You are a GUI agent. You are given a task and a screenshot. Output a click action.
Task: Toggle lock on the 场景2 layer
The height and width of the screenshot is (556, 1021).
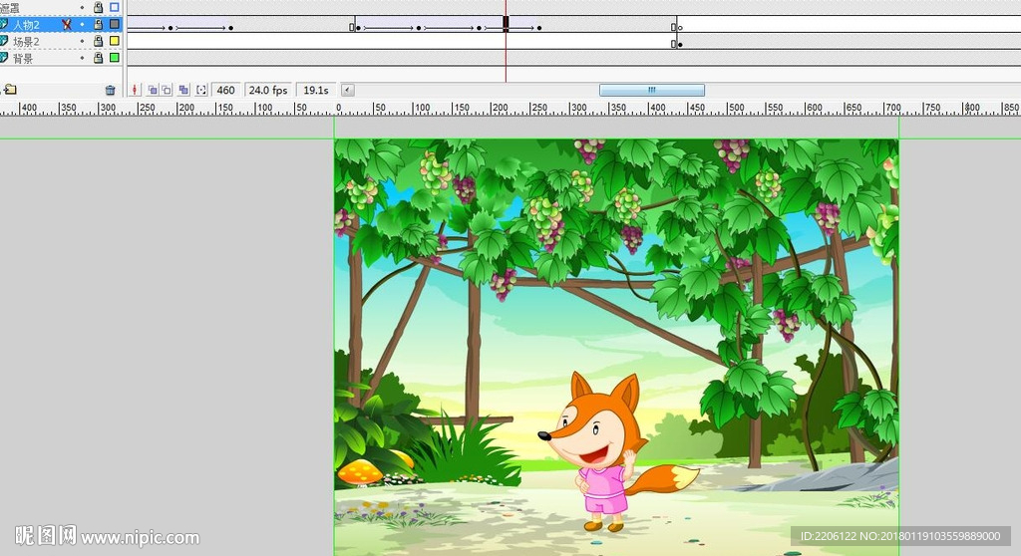click(98, 41)
